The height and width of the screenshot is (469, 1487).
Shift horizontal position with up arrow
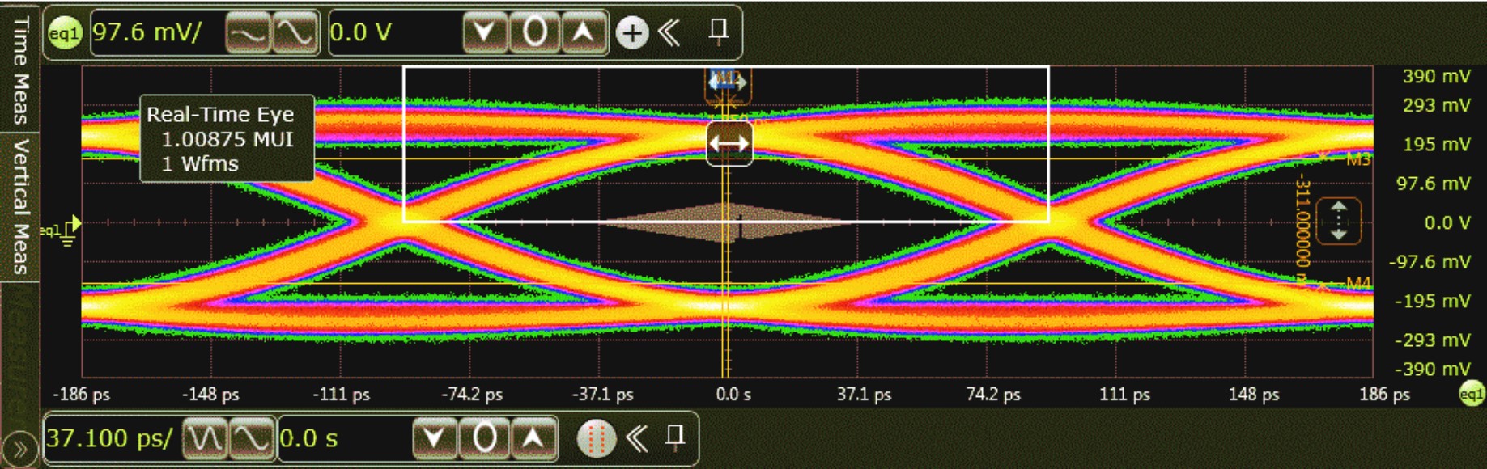coord(533,438)
